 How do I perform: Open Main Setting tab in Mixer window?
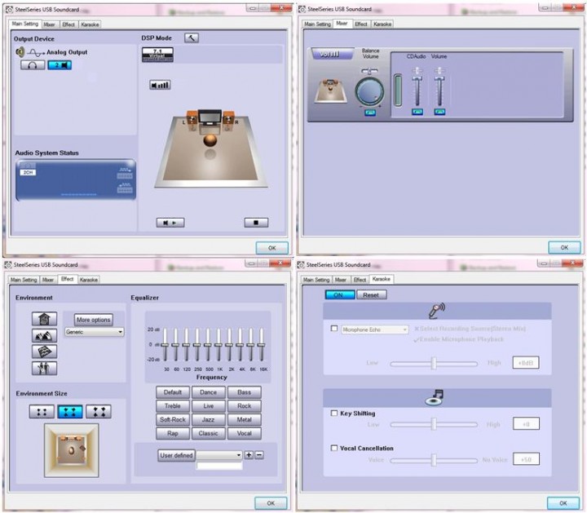point(317,24)
